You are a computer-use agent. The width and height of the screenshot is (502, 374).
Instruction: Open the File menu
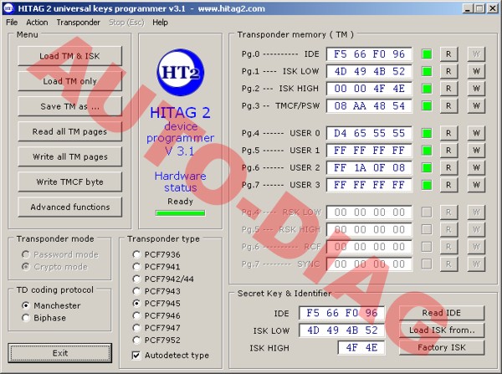[x=12, y=23]
